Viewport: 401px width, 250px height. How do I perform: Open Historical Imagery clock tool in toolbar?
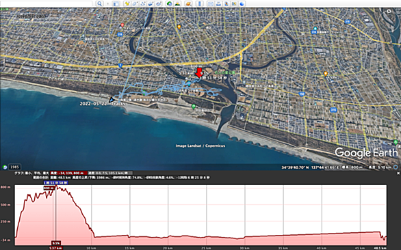point(169,3)
